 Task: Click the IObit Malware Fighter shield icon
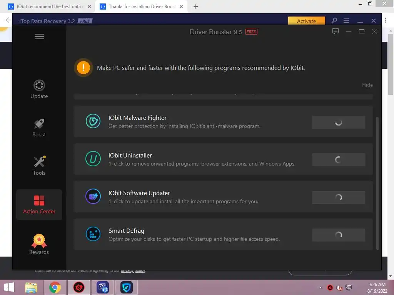(x=93, y=121)
